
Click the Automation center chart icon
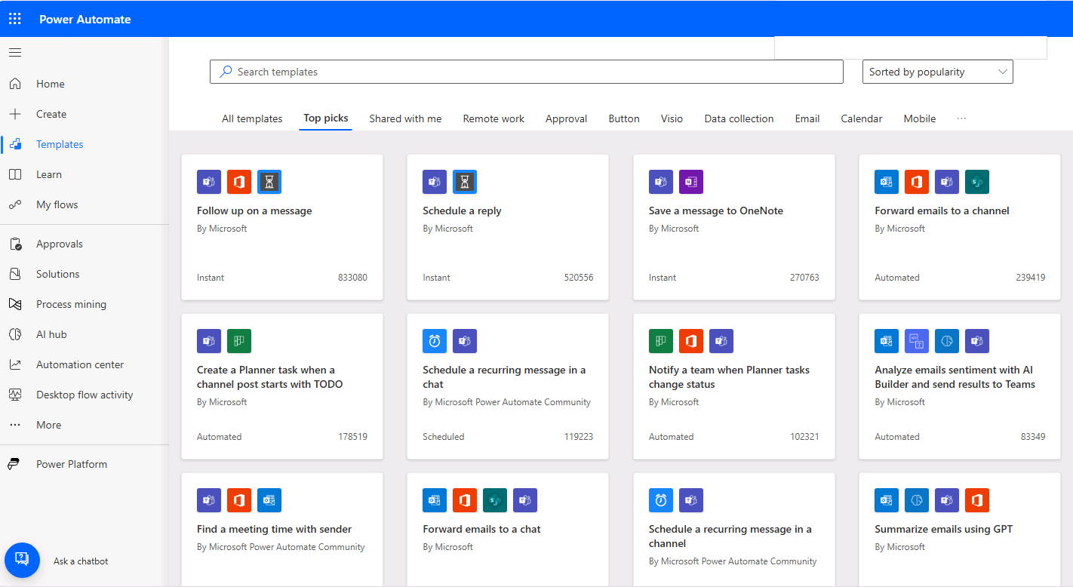[15, 364]
